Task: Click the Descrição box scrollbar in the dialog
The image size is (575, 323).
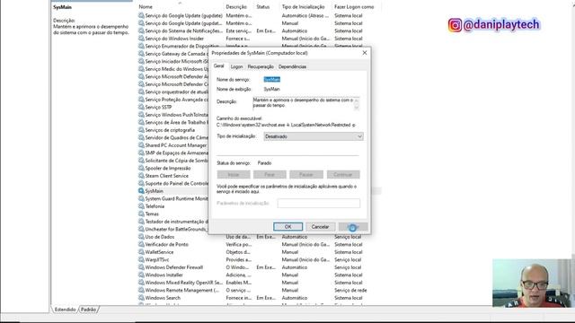Action: point(357,103)
